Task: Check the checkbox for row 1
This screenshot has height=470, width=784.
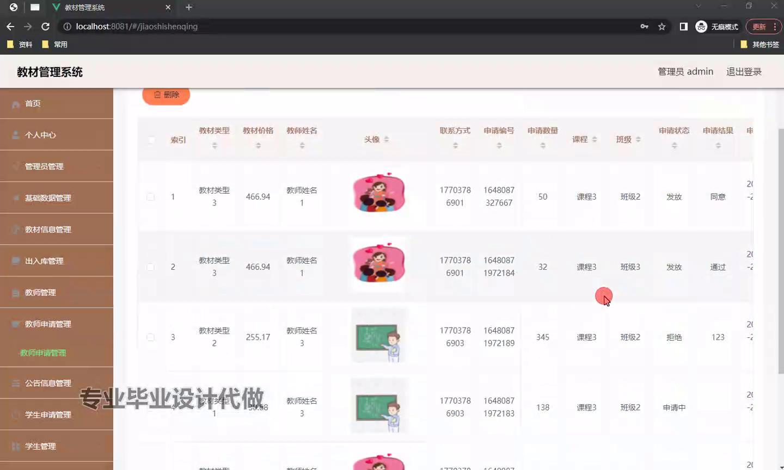Action: tap(150, 197)
